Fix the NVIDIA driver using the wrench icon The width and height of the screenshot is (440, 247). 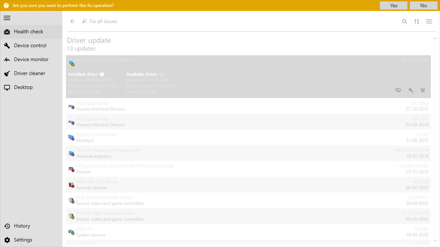[411, 90]
